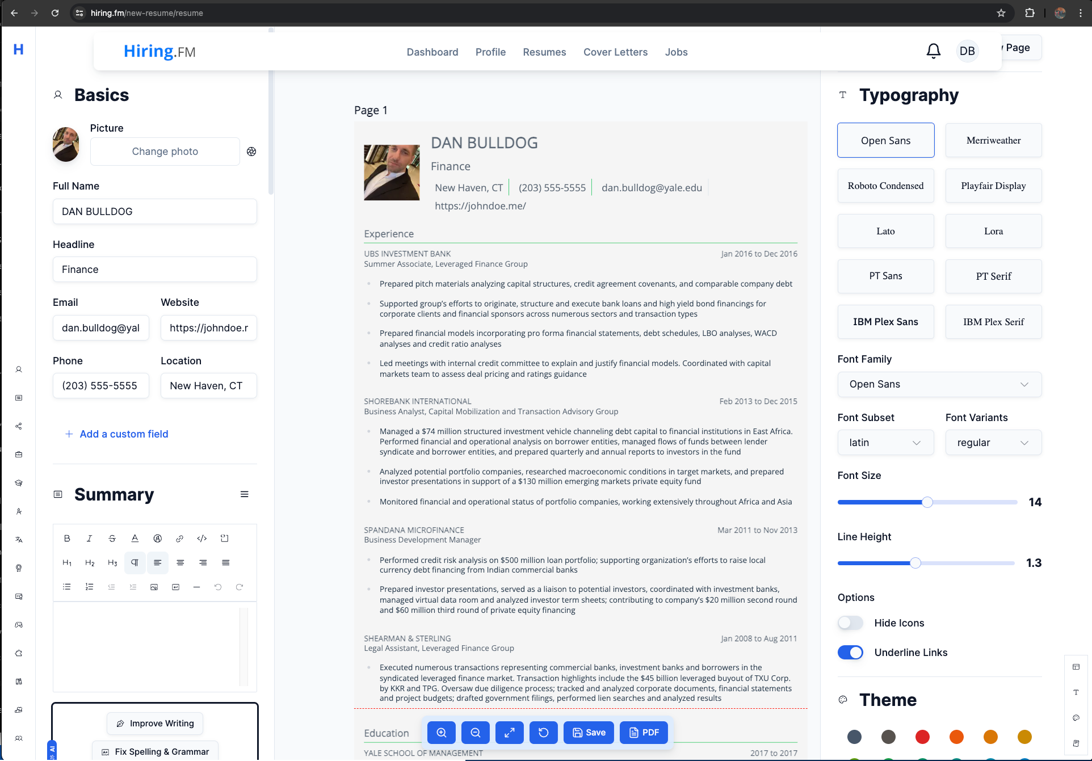Go to the Profile nav item
Viewport: 1092px width, 761px height.
coord(490,52)
